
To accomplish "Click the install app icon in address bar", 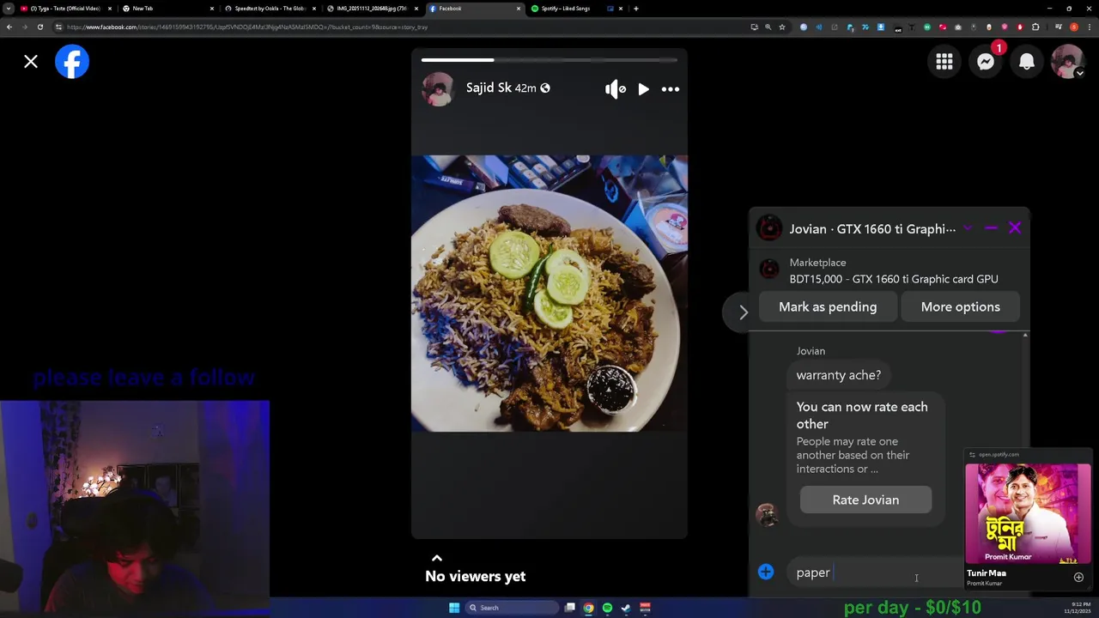I will (755, 27).
